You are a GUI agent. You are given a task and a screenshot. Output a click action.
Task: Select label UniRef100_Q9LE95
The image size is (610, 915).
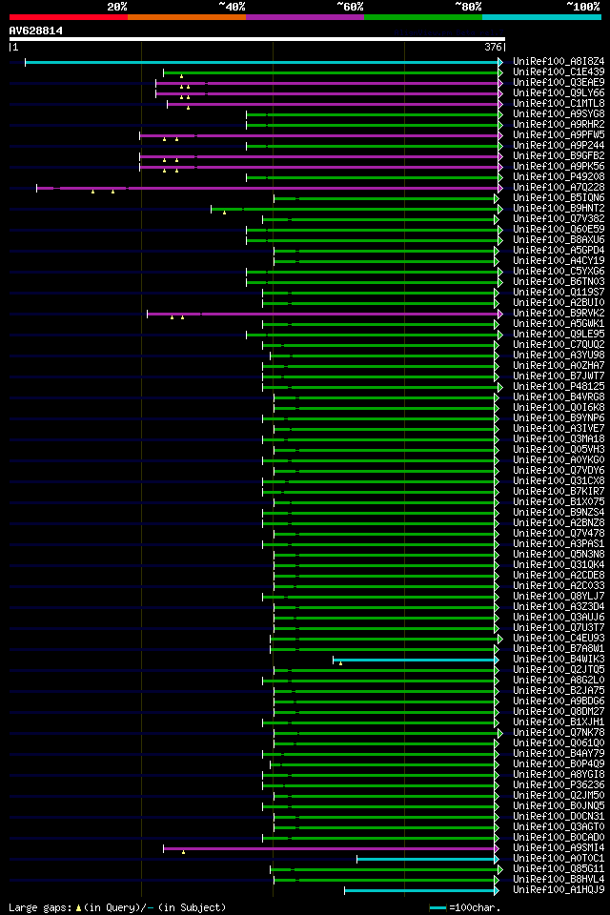559,335
